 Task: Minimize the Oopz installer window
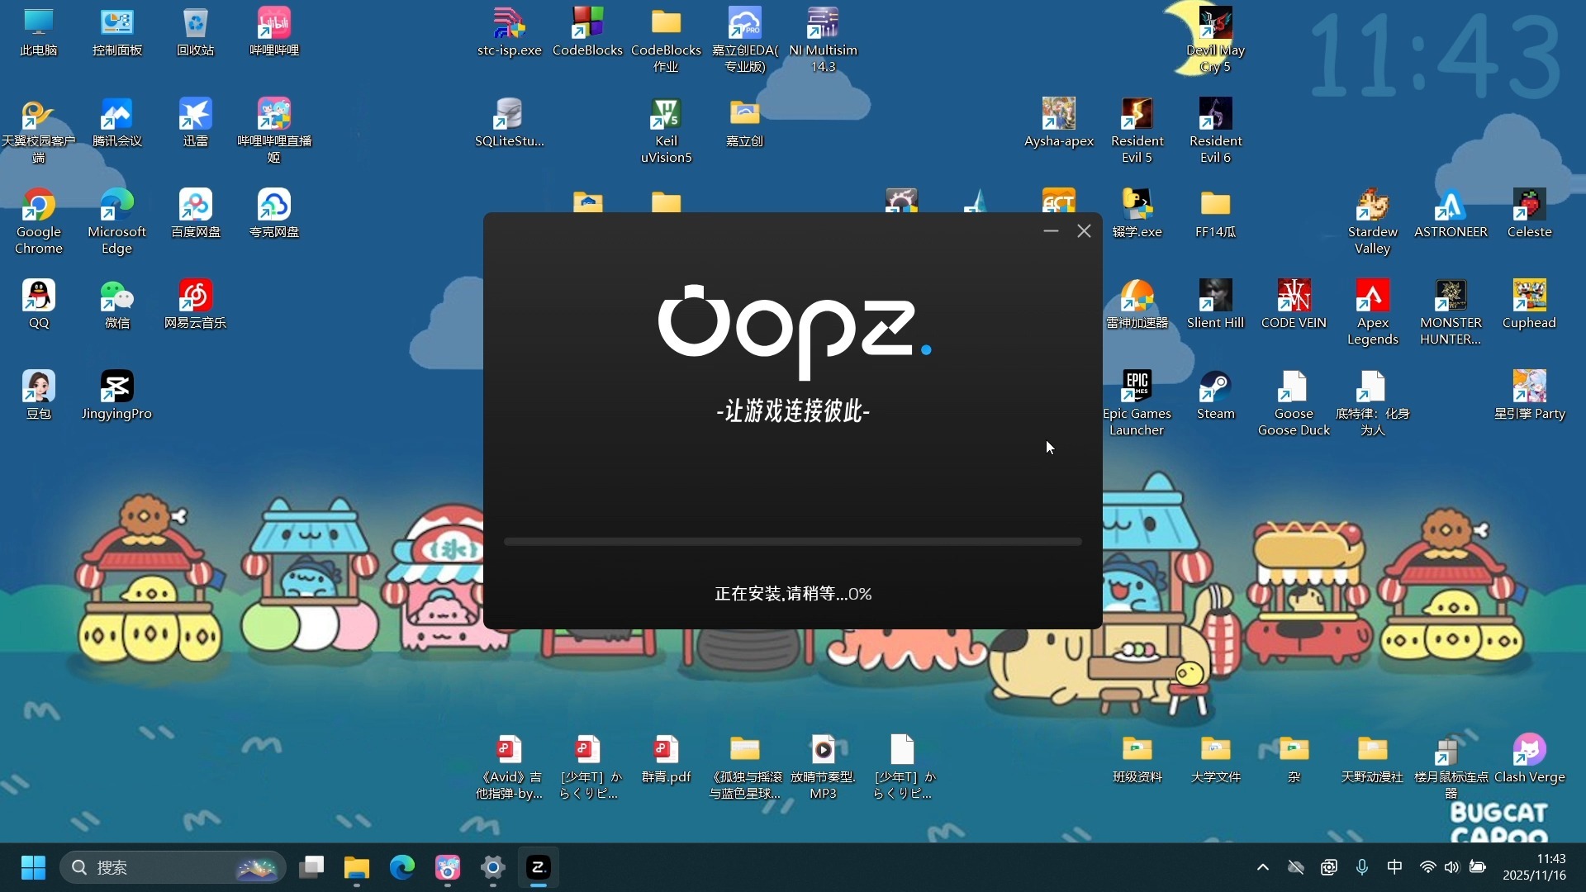[x=1051, y=231]
